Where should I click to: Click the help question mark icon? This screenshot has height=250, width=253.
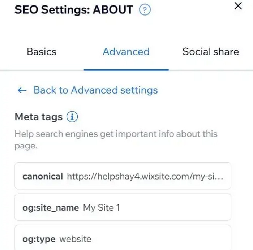point(145,10)
